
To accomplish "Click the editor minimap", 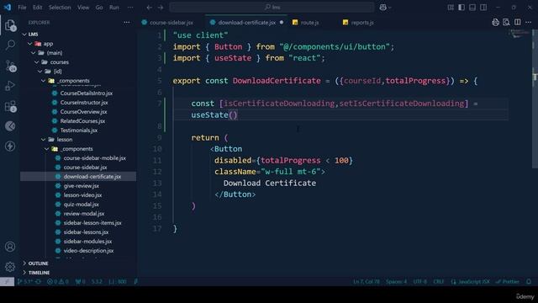I will (519, 34).
